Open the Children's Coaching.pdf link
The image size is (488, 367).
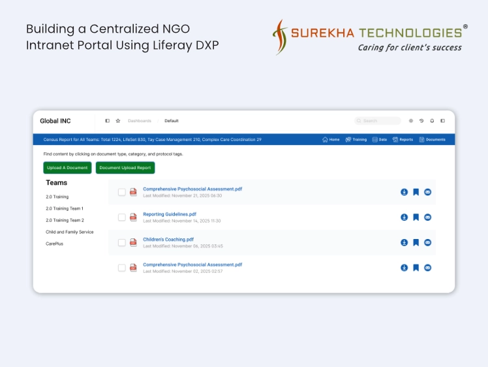tap(168, 240)
